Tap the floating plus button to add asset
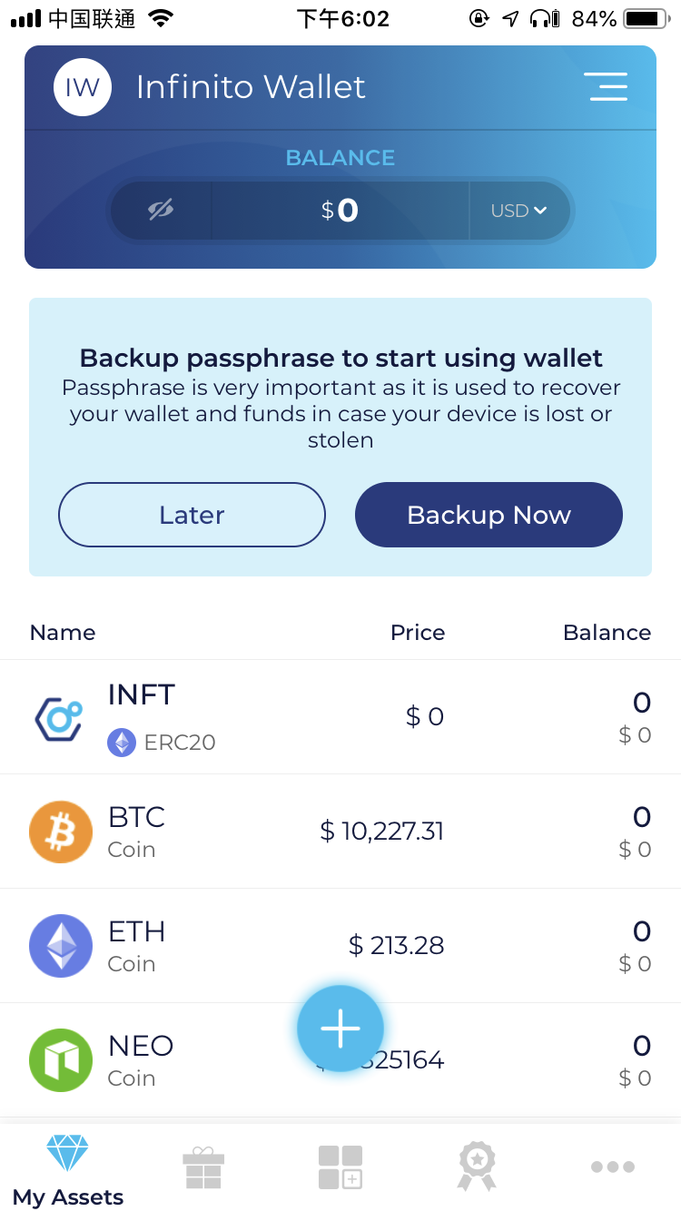681x1211 pixels. click(340, 1028)
